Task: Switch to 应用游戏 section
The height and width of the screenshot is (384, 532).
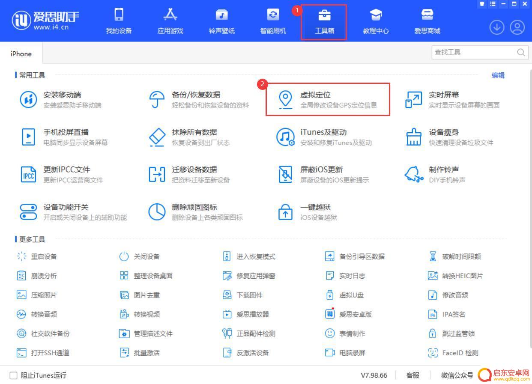Action: [x=170, y=21]
